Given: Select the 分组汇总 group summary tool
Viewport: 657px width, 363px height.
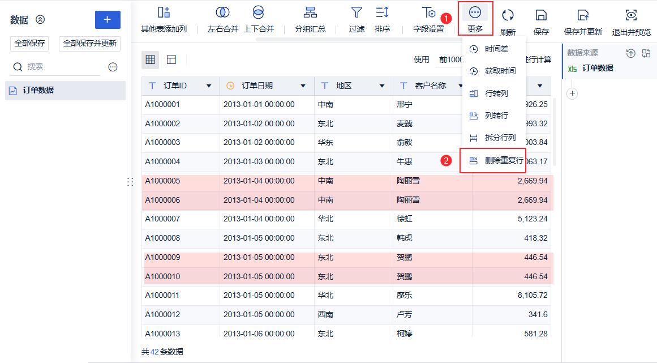Looking at the screenshot, I should coord(310,19).
